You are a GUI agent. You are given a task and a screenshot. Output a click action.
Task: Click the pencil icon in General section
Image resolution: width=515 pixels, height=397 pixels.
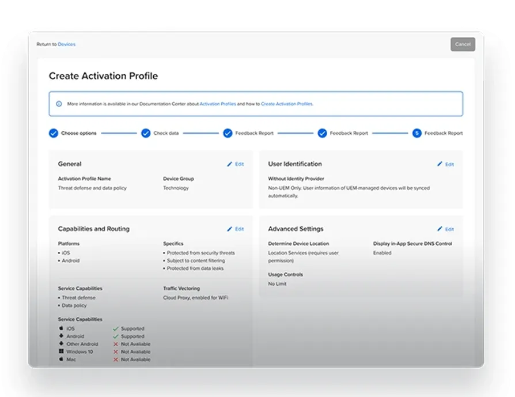230,164
